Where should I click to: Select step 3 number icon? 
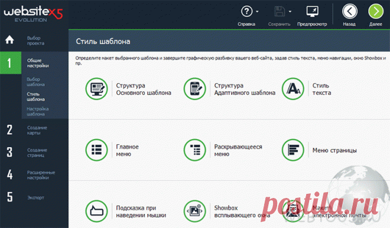click(9, 152)
